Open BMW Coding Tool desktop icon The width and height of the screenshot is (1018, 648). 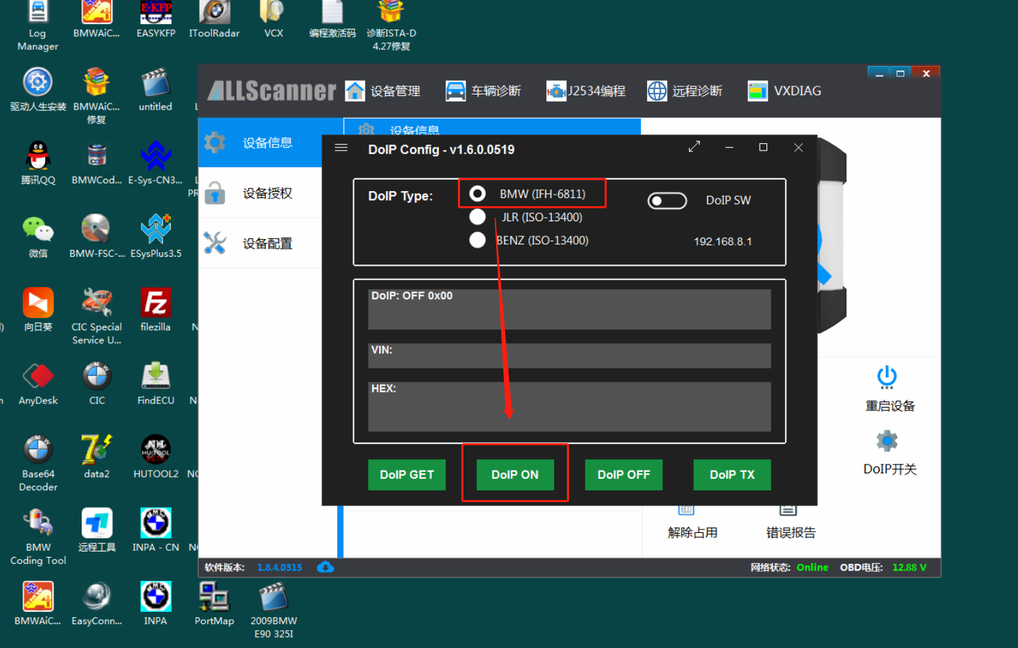[38, 536]
